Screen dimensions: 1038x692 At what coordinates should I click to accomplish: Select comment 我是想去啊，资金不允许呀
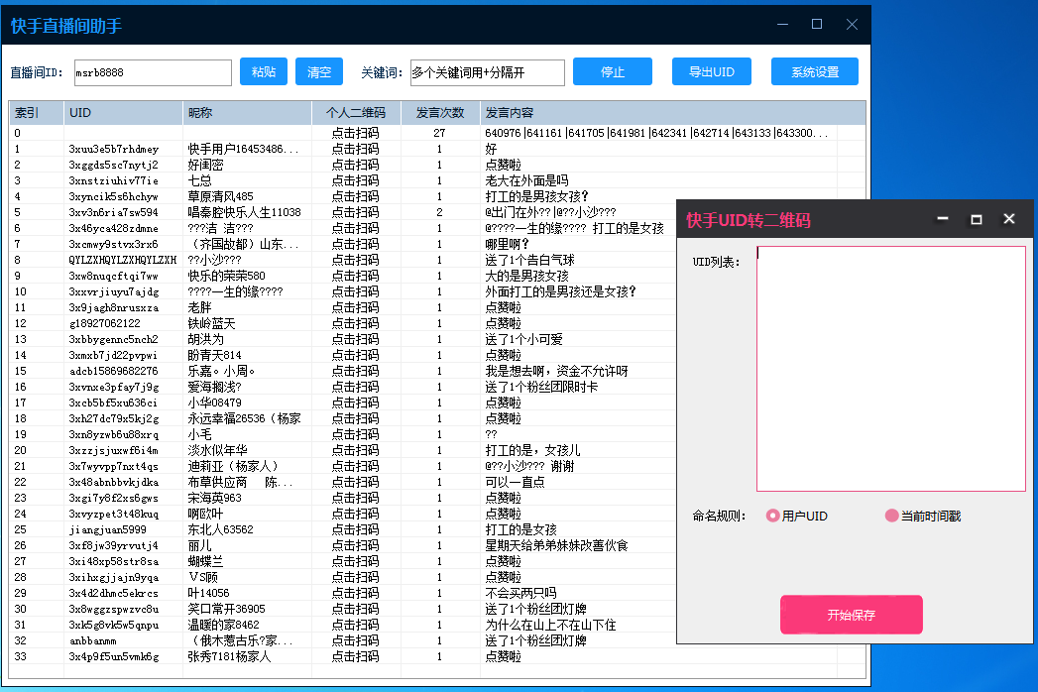pos(557,372)
